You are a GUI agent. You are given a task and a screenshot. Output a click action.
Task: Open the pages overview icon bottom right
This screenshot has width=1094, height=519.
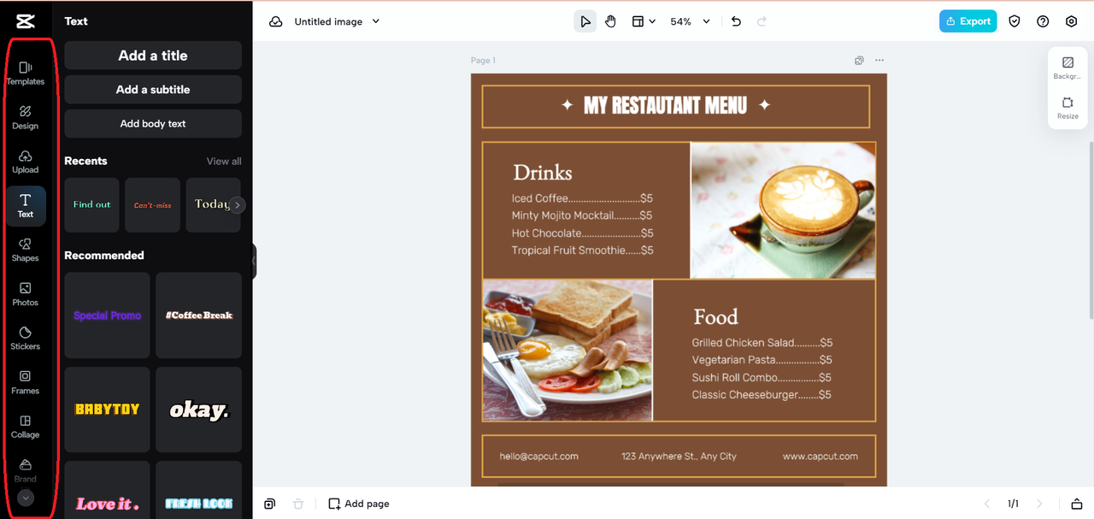click(x=1077, y=504)
